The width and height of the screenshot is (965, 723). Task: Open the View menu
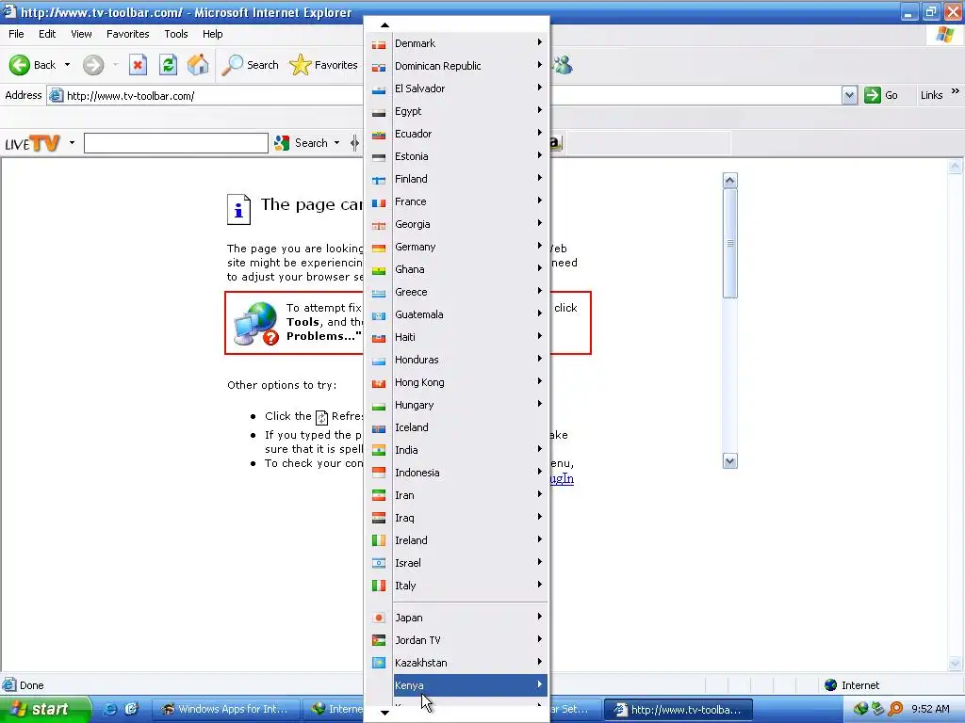81,34
